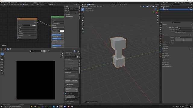The width and height of the screenshot is (193, 108).
Task: Open File Explorer from the Windows taskbar
Action: click(31, 106)
